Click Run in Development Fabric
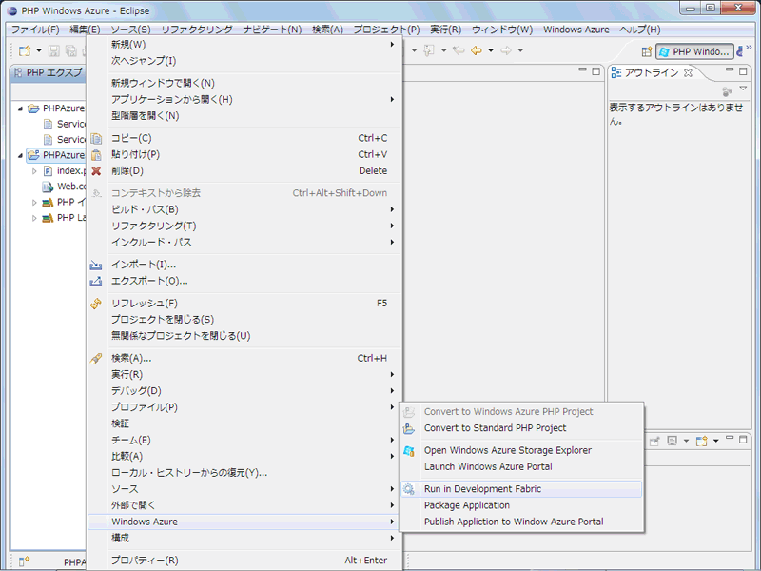This screenshot has width=761, height=571. (x=521, y=489)
